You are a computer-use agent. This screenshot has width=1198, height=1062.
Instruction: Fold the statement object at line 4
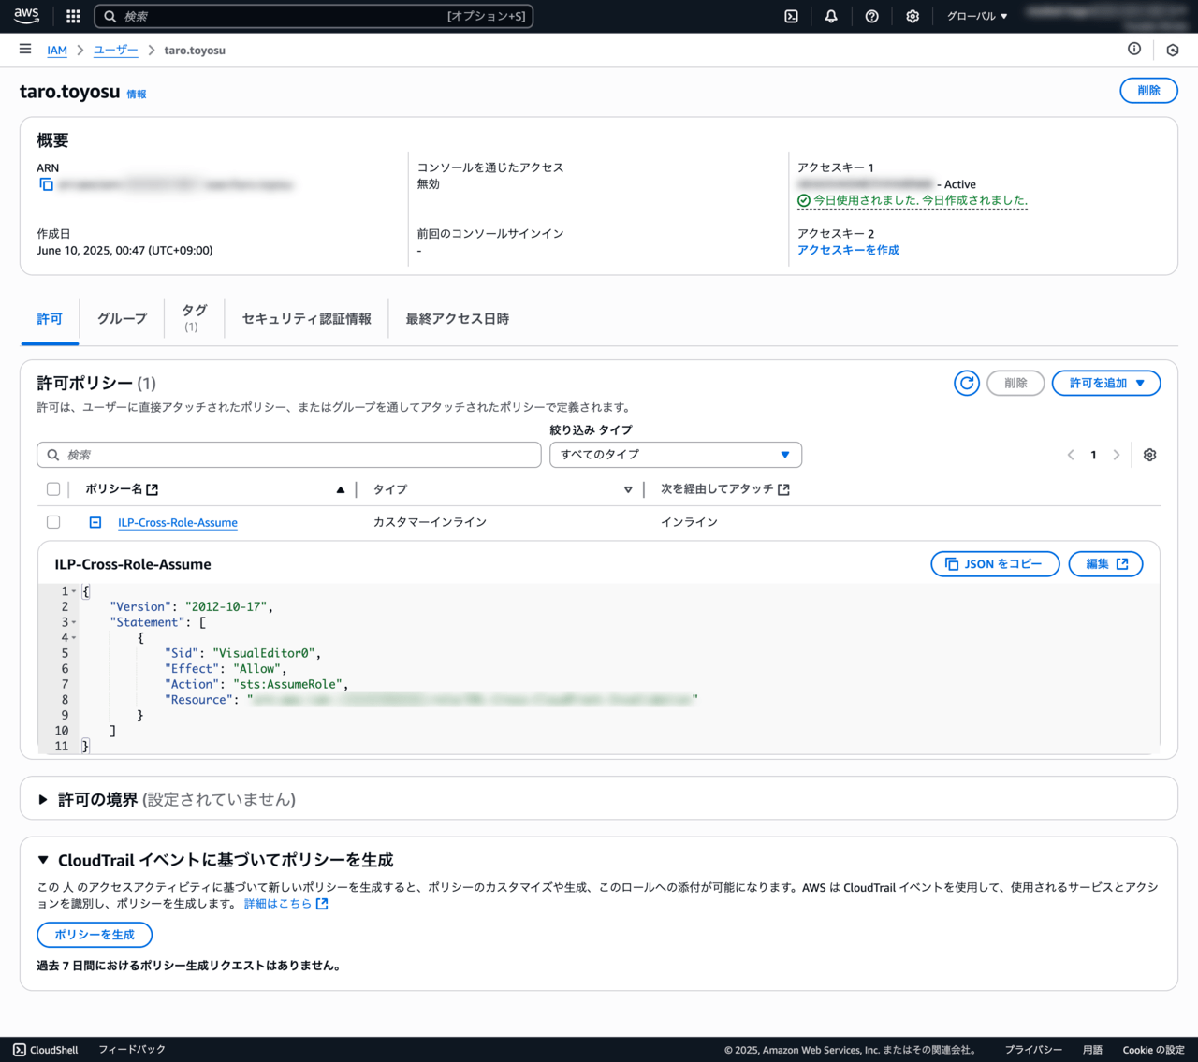(74, 638)
